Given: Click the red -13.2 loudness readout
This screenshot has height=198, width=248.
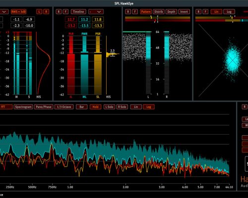Looking at the screenshot, I should [71, 26].
